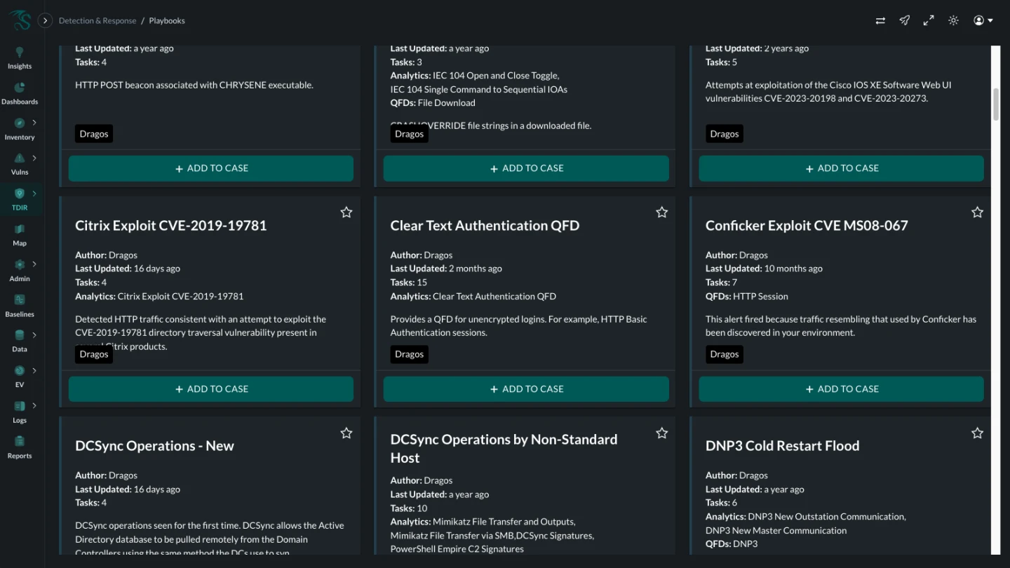Star the DNP3 Cold Restart Flood playbook
Screen dimensions: 1010x568
click(977, 433)
